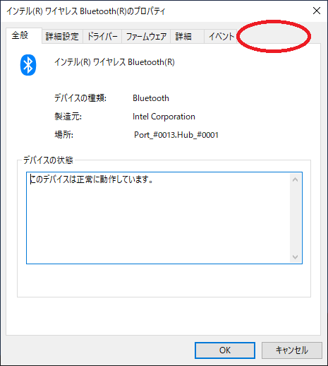Screen dimensions: 328x366
Task: Go to the 詳細 tab
Action: tap(187, 37)
